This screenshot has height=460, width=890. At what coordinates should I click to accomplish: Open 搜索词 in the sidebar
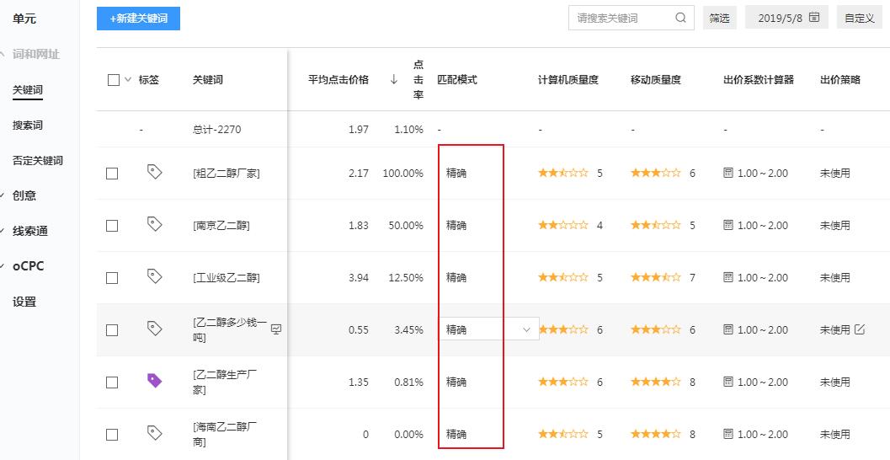pos(27,125)
